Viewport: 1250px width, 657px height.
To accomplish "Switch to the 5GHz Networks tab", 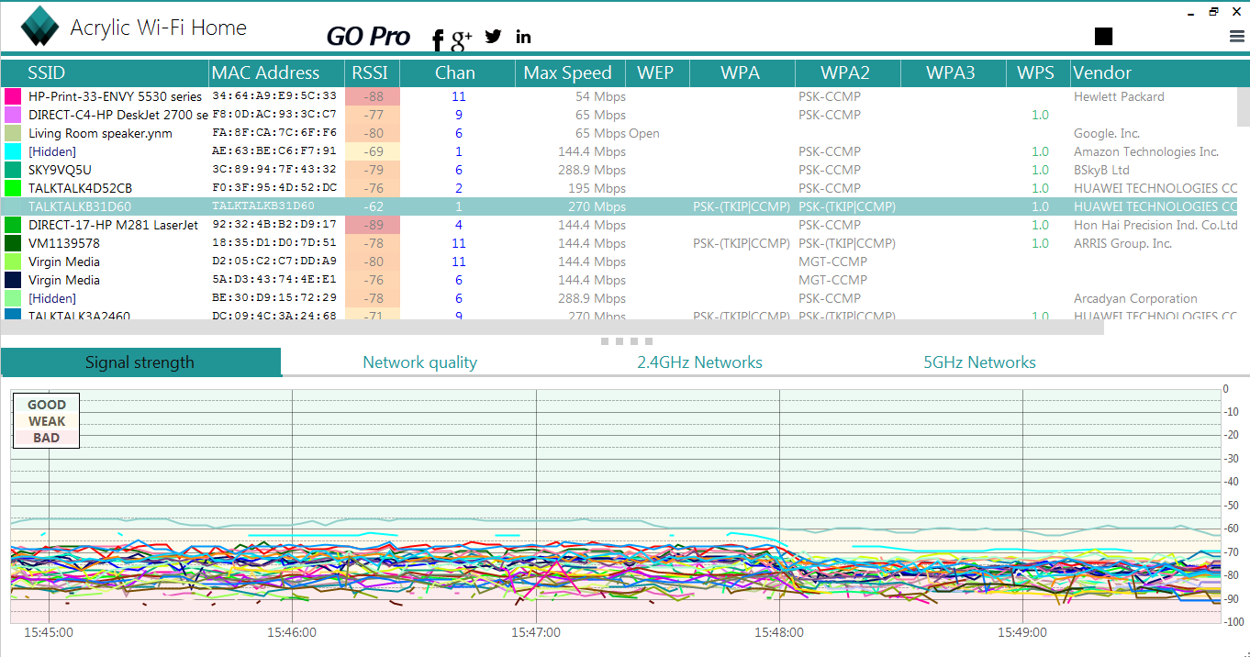I will [x=979, y=362].
